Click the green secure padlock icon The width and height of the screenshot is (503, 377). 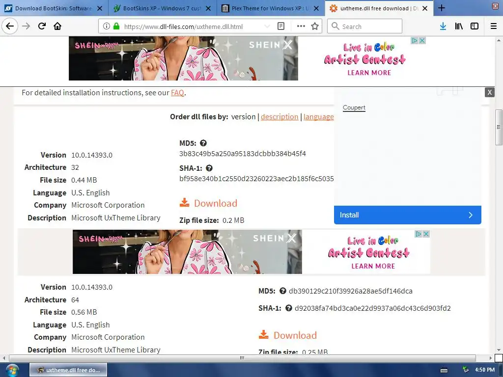116,27
